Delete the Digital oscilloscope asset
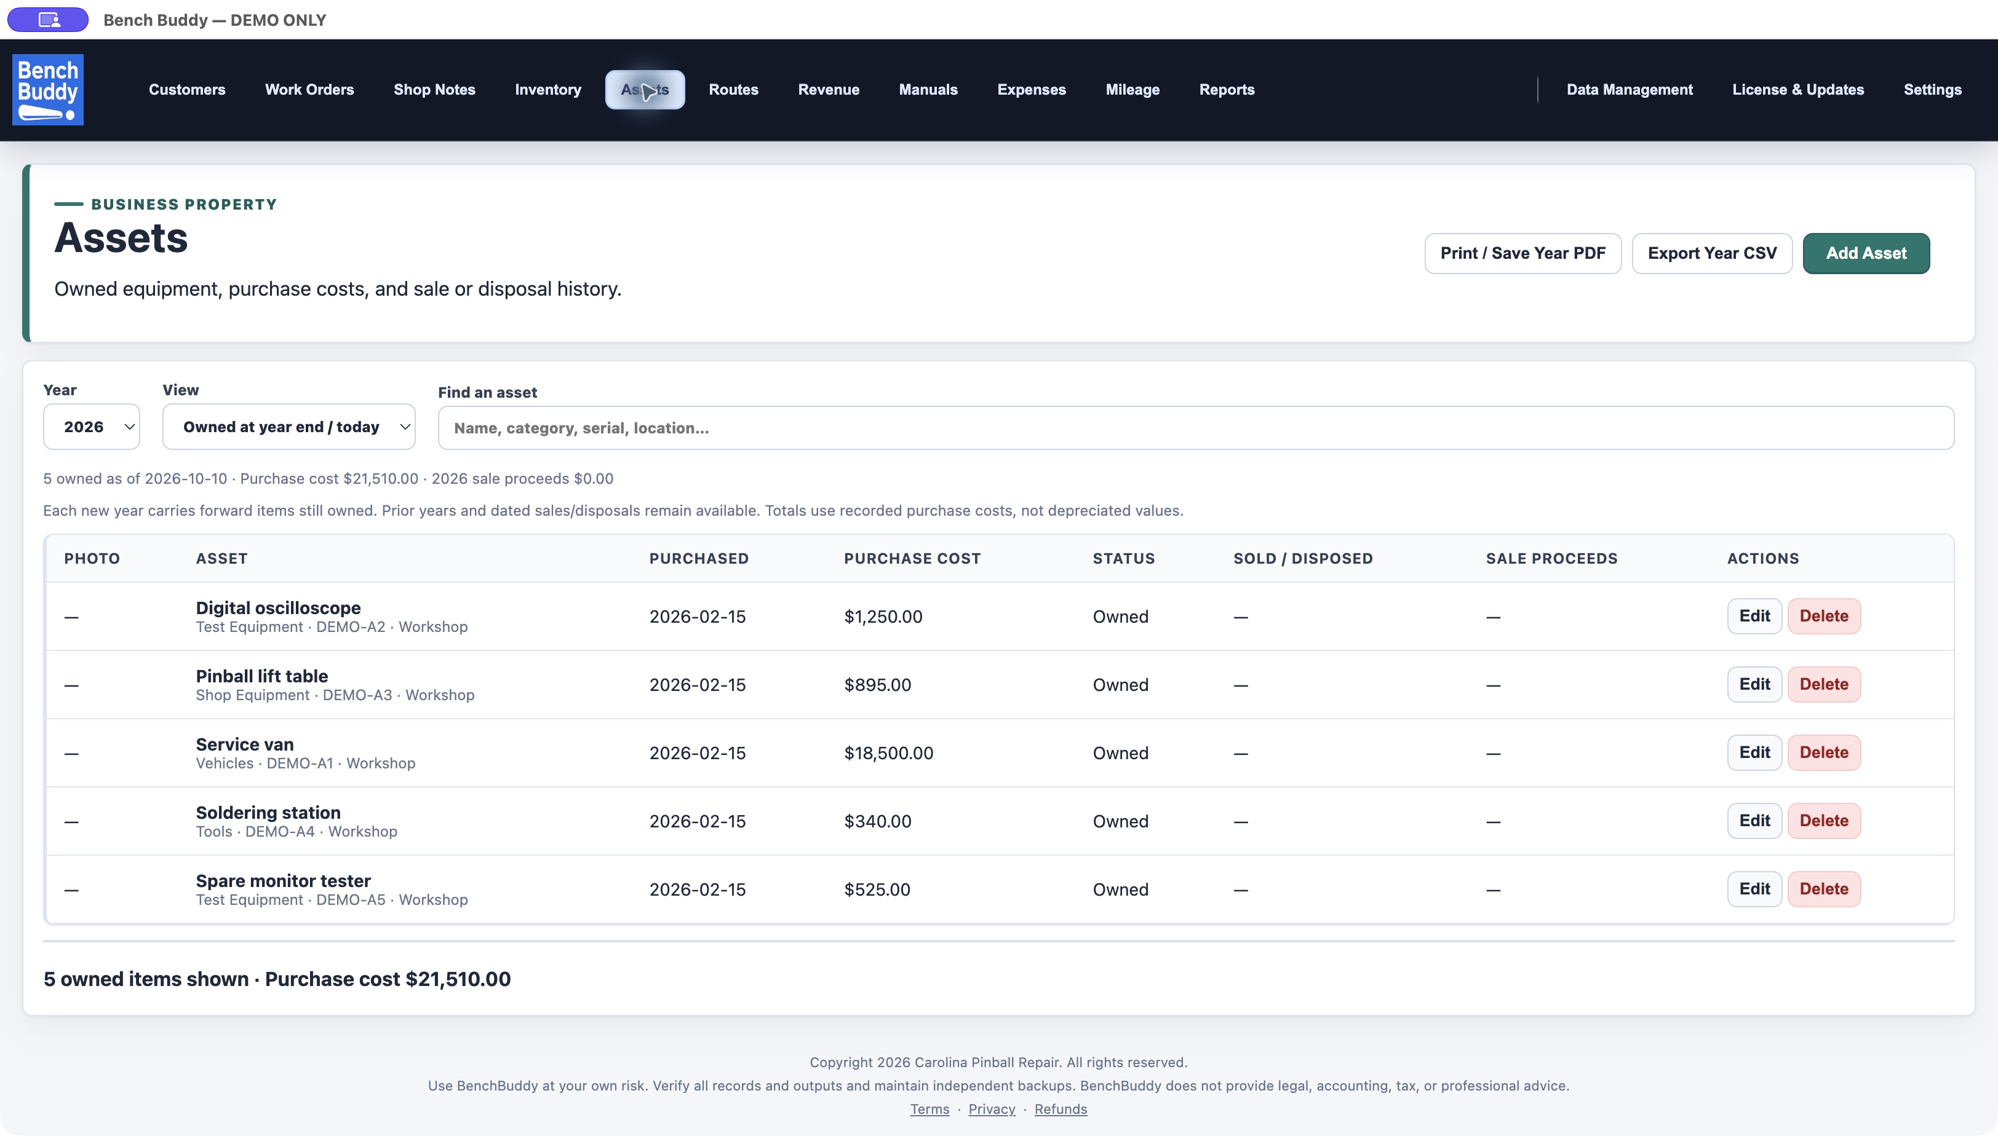The image size is (1998, 1136). (1824, 617)
